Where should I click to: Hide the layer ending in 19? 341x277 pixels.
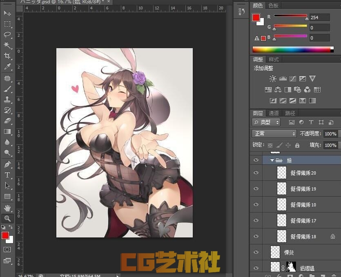256,188
